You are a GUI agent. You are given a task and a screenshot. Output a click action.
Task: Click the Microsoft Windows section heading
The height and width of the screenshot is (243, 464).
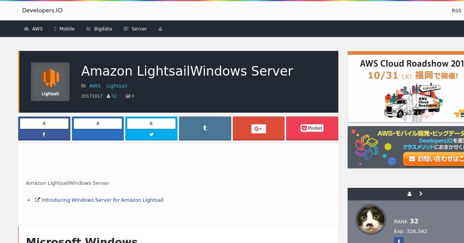tap(82, 240)
